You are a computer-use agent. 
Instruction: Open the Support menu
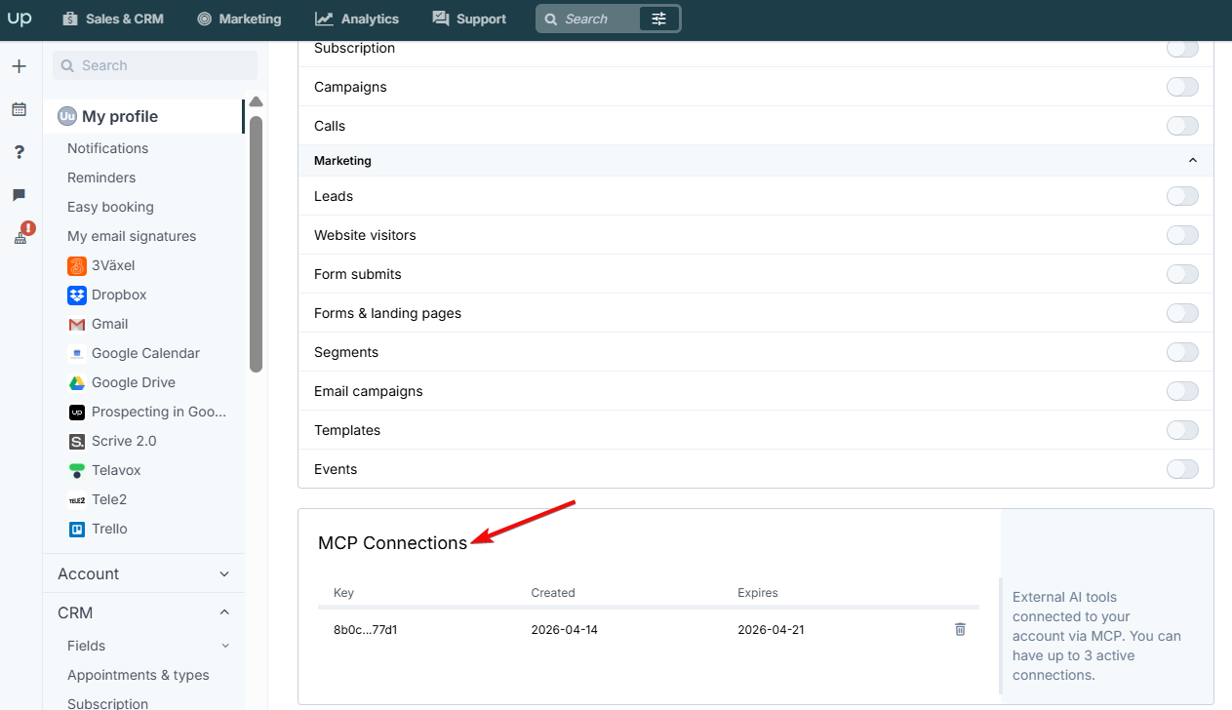click(x=469, y=19)
